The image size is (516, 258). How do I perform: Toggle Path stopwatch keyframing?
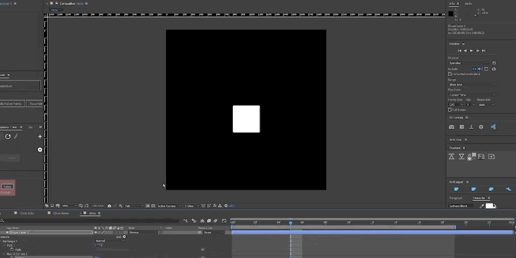(12, 250)
